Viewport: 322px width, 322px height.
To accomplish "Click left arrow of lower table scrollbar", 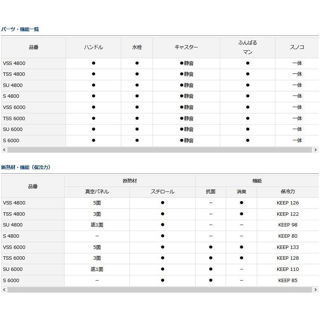I will tap(4, 290).
